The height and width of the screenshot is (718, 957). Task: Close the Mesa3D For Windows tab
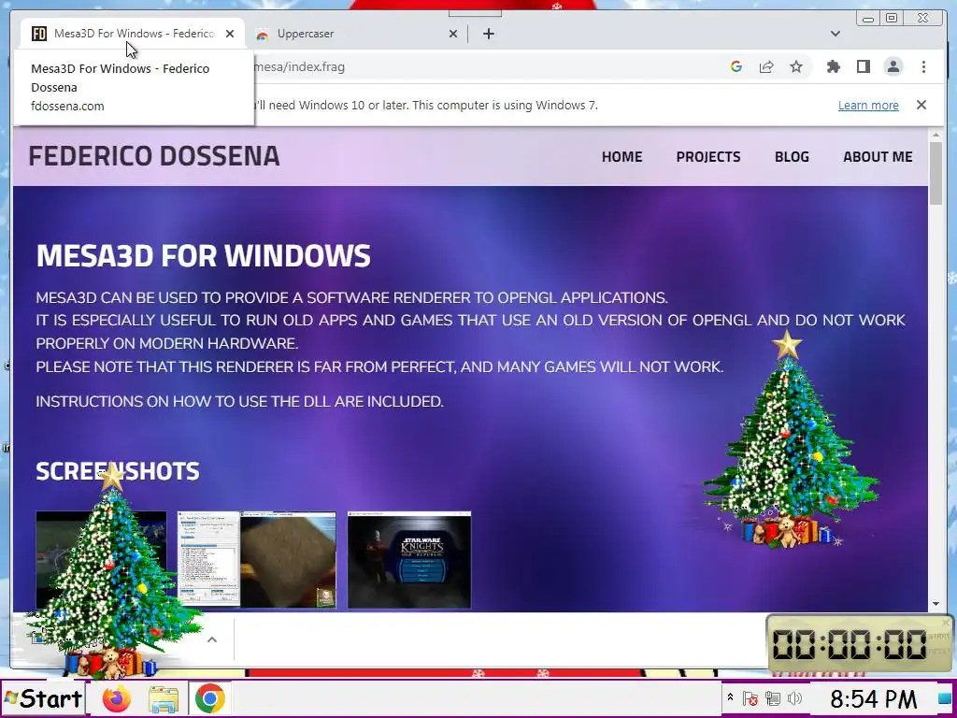click(230, 34)
